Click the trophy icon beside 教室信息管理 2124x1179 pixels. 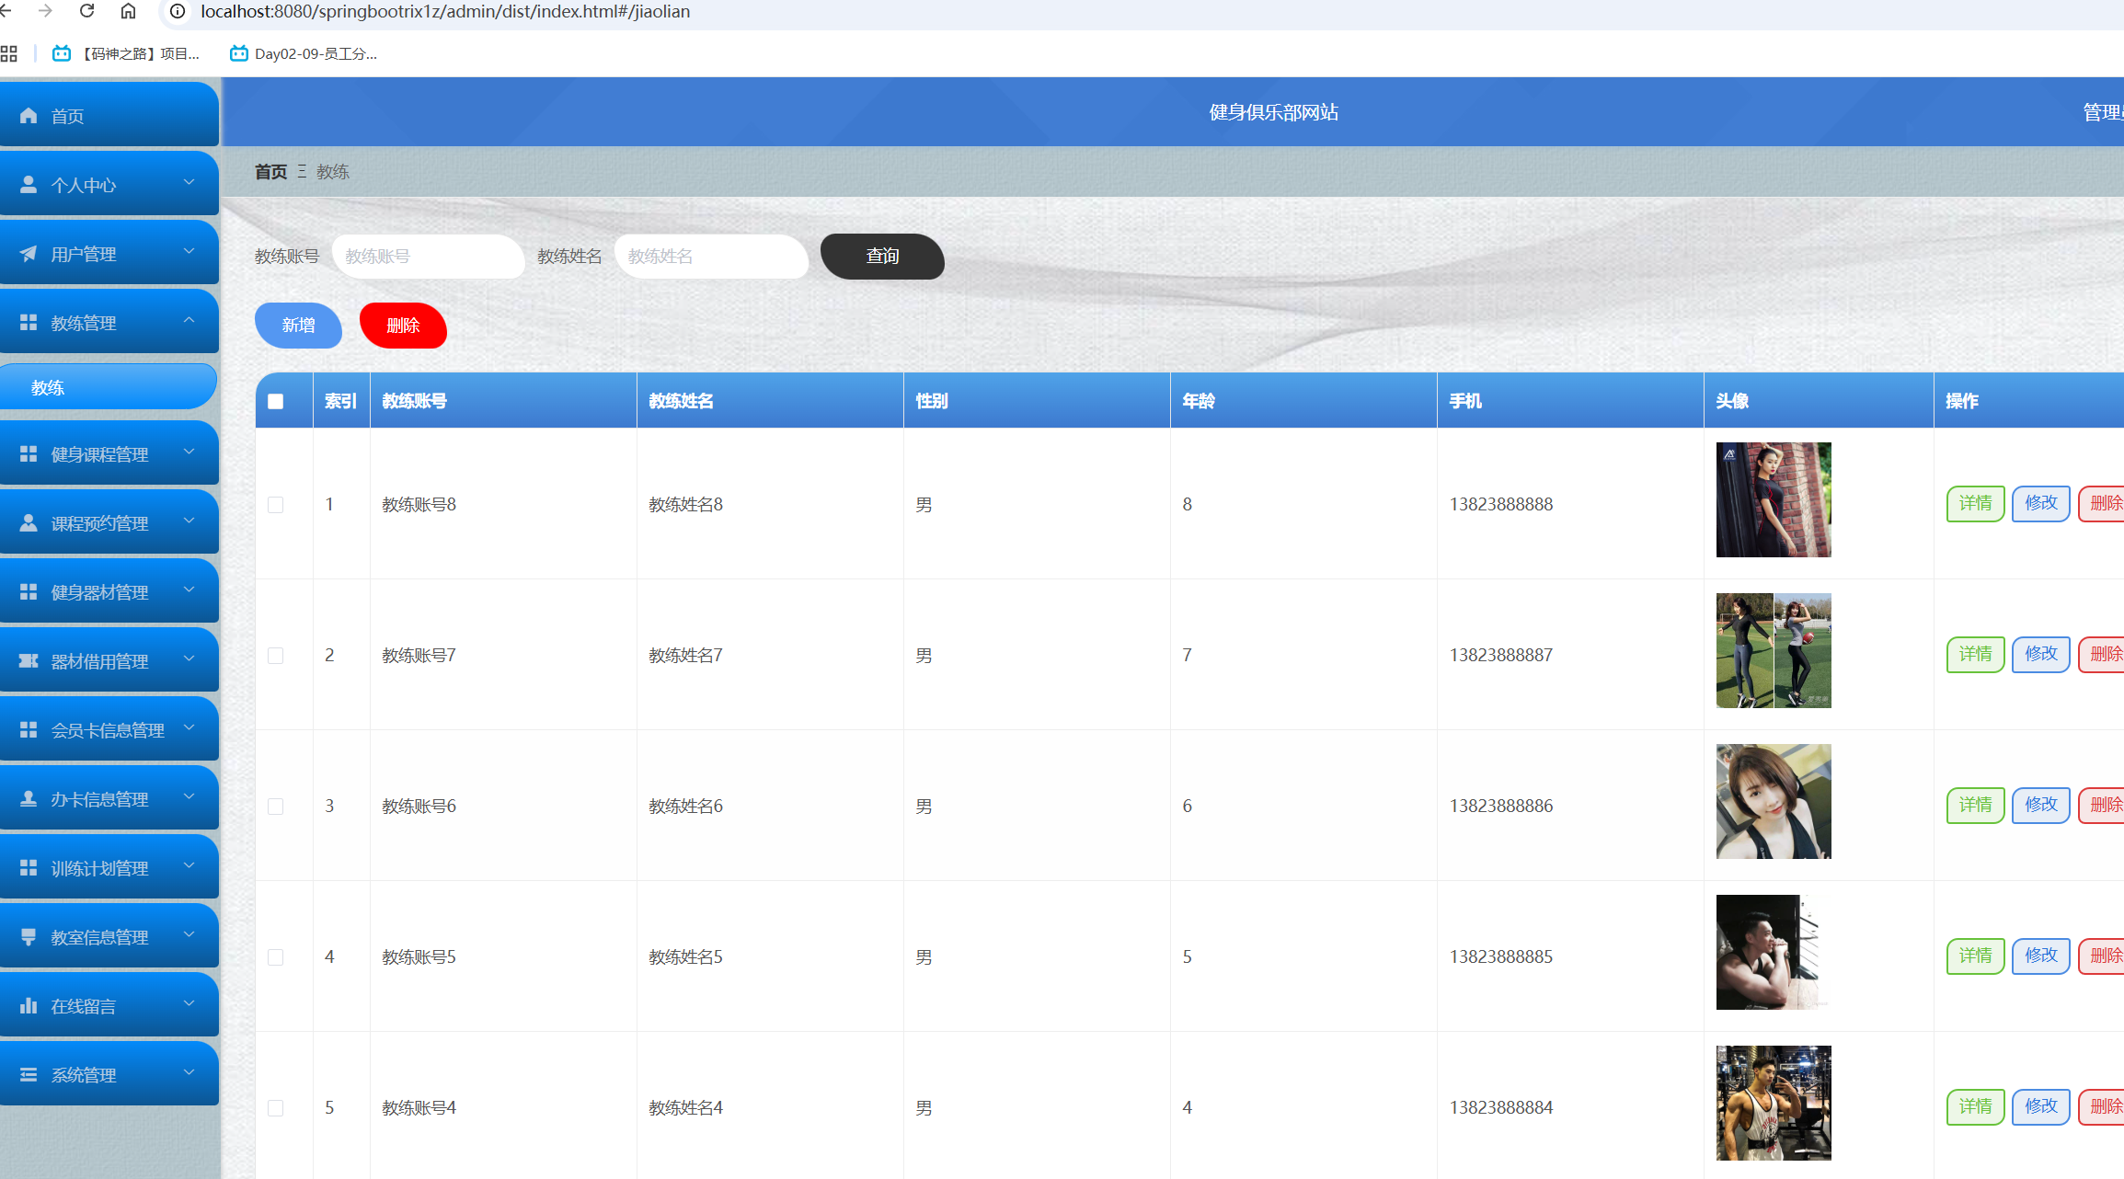[29, 937]
